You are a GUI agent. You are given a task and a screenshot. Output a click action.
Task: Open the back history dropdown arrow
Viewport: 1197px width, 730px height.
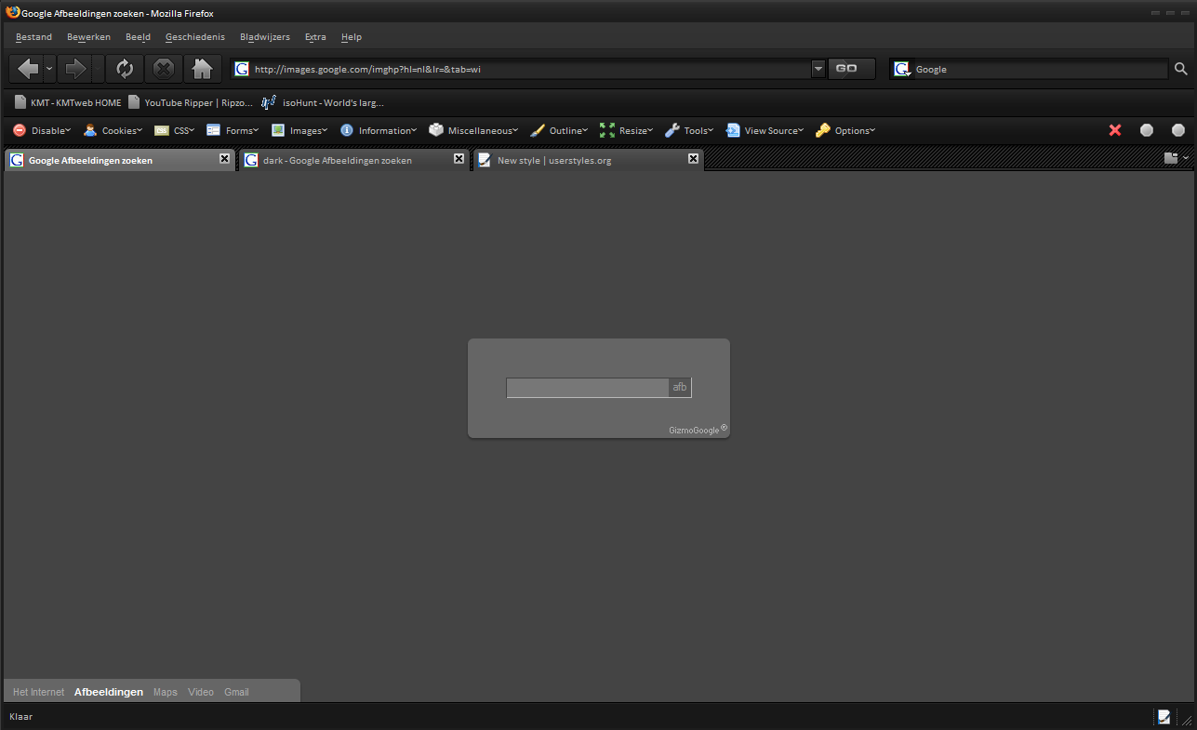[x=49, y=69]
